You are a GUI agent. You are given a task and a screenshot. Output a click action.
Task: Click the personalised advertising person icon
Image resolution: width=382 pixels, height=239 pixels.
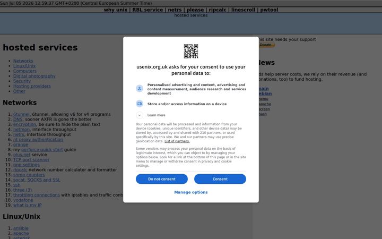[140, 89]
